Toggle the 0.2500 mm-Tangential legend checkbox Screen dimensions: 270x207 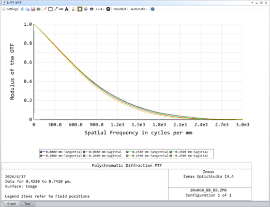tap(127, 156)
